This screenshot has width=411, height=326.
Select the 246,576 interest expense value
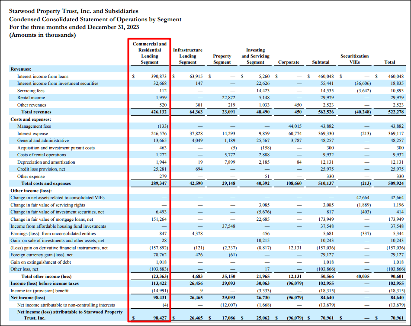159,133
